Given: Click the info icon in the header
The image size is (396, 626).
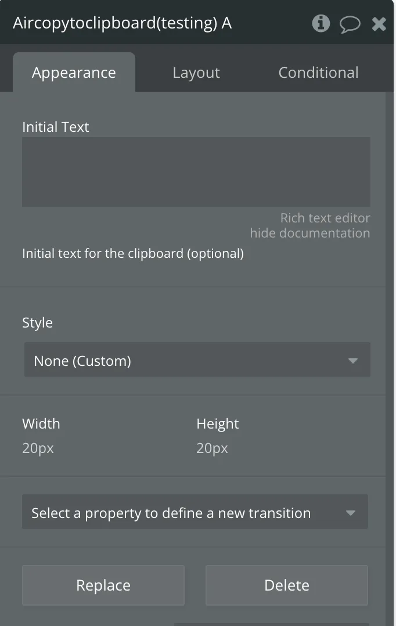Looking at the screenshot, I should tap(321, 23).
